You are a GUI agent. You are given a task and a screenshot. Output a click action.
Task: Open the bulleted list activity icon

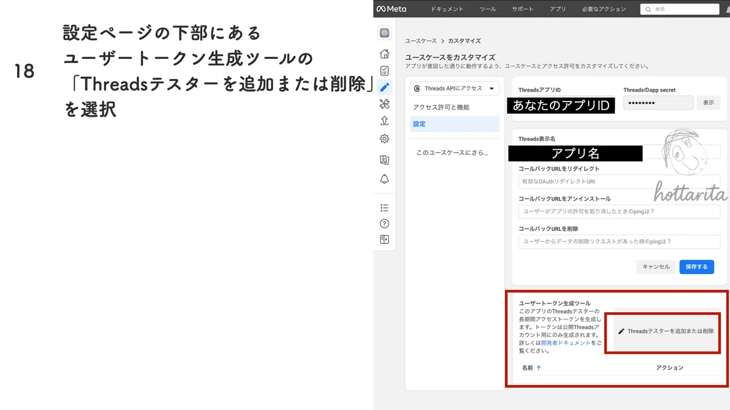(384, 208)
